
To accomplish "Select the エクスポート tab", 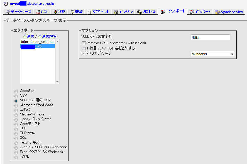I will pos(173,11).
